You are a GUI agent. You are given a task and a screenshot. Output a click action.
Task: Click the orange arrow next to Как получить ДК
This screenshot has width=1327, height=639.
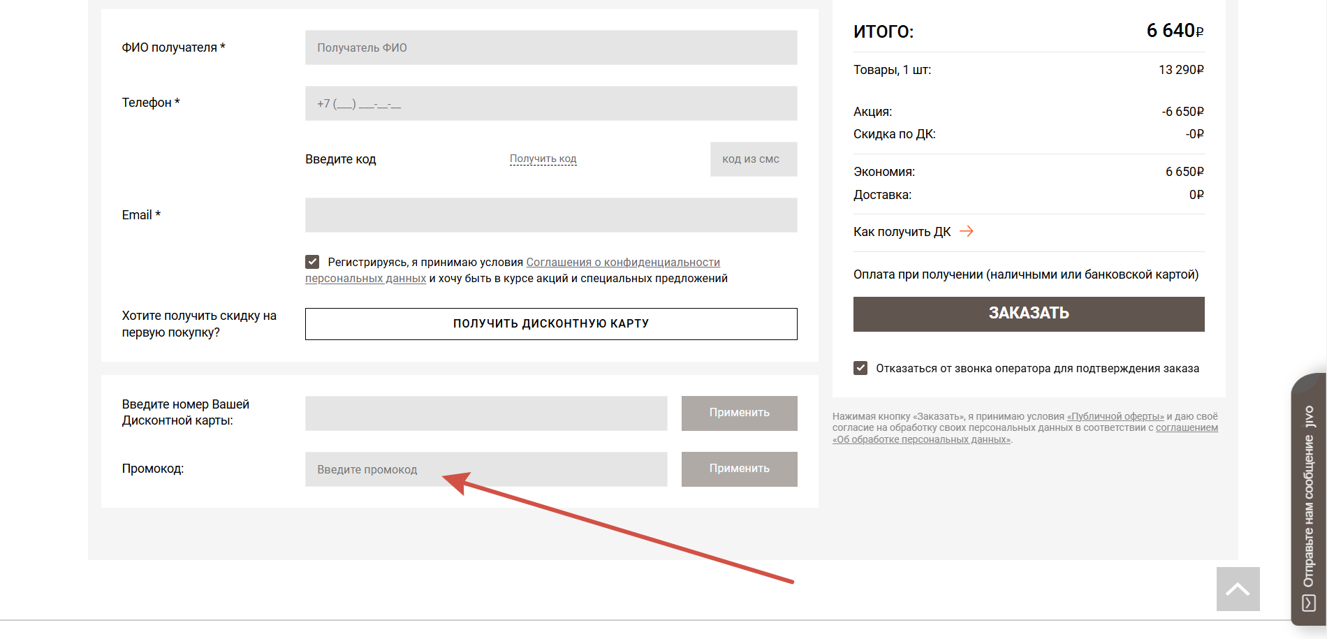(967, 231)
